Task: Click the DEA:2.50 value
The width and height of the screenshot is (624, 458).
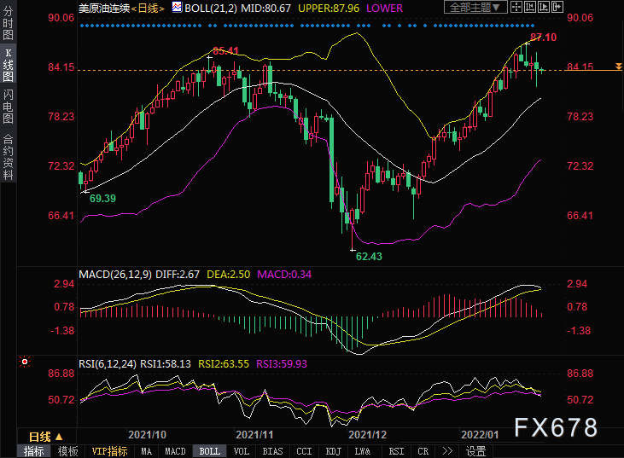Action: pos(229,275)
